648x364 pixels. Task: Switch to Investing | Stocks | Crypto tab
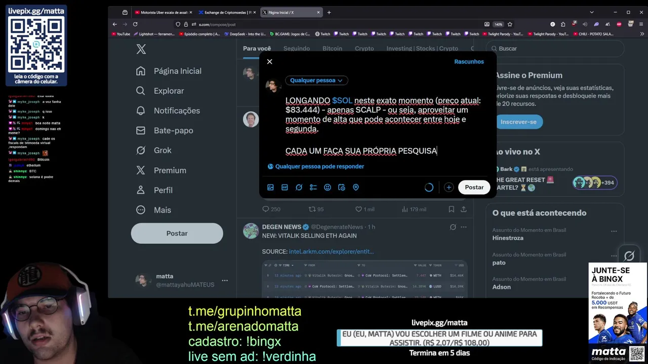coord(422,49)
